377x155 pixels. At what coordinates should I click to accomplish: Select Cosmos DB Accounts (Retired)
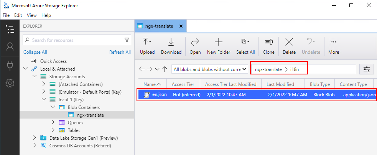pos(80,146)
